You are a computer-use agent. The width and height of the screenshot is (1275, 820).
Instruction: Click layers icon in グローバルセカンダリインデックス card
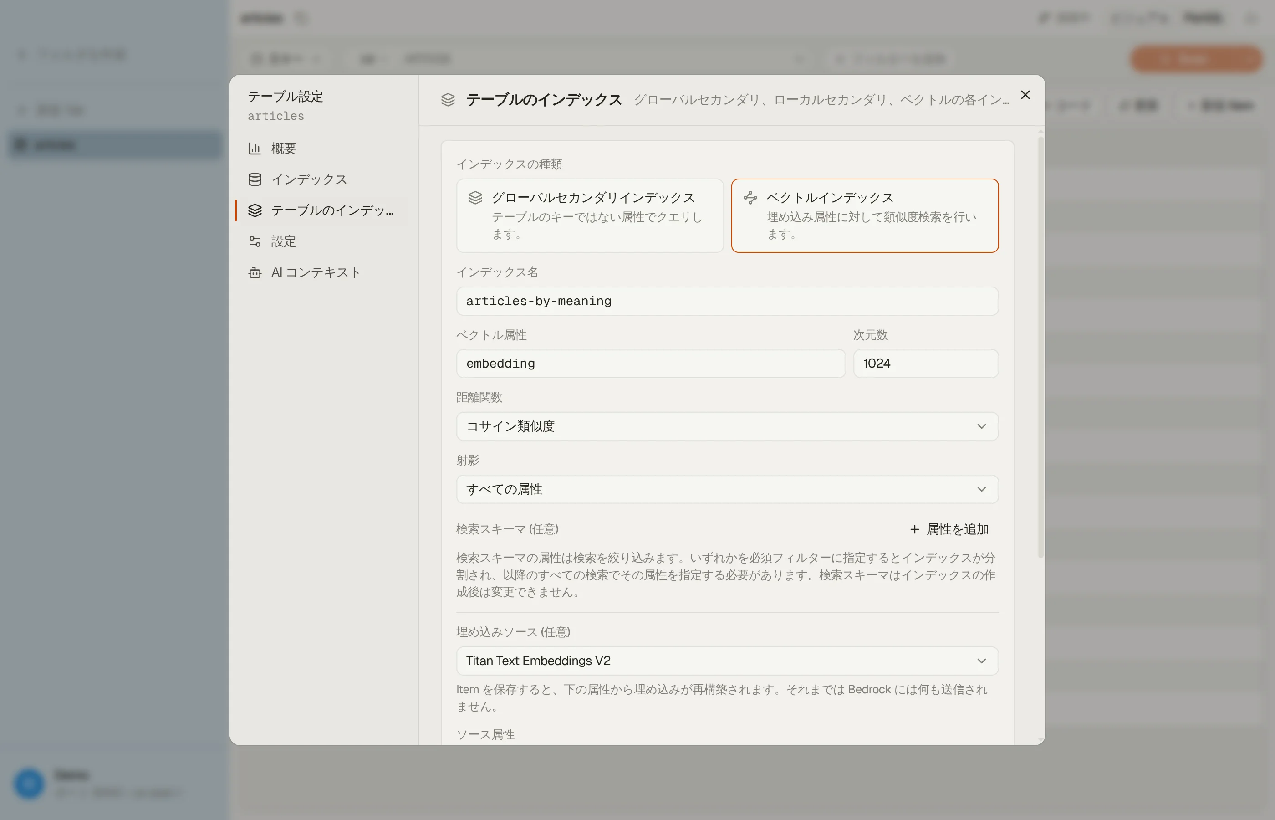(475, 198)
